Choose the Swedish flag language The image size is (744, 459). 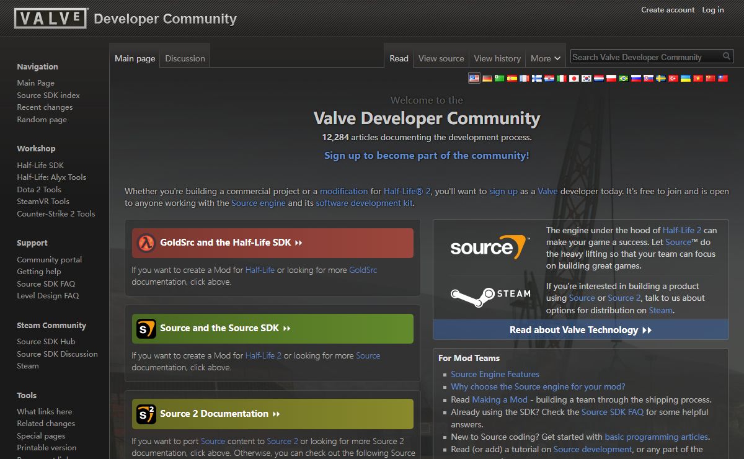pyautogui.click(x=661, y=78)
